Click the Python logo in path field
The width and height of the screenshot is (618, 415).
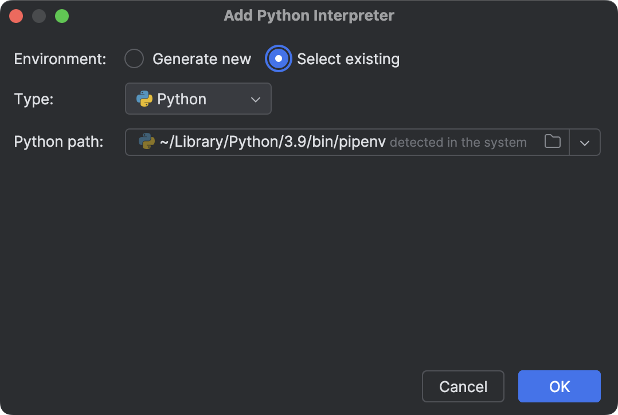point(147,142)
